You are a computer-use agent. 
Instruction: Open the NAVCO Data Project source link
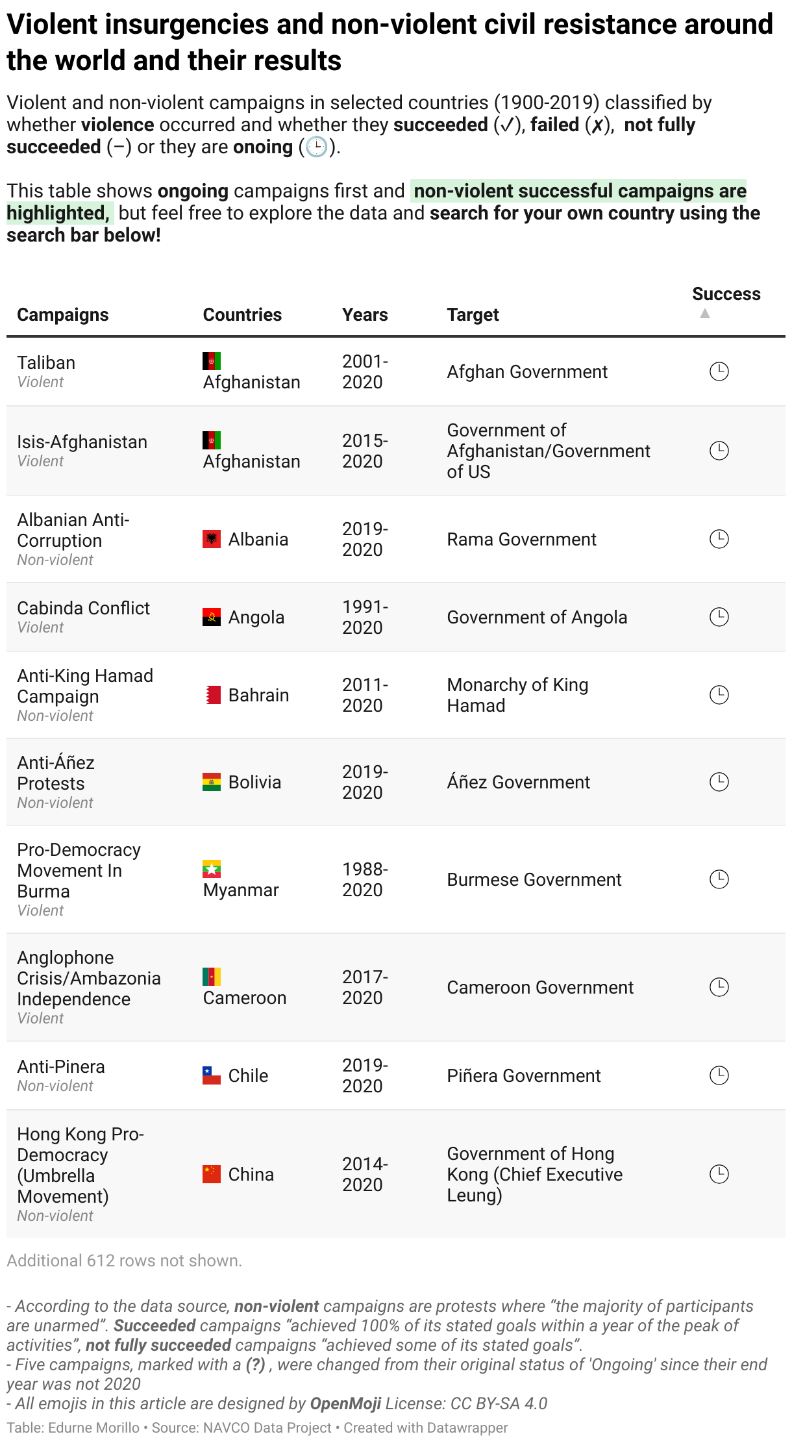coord(267,1427)
